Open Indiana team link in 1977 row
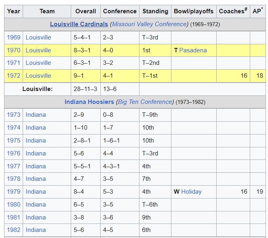The width and height of the screenshot is (268, 238). coord(36,166)
